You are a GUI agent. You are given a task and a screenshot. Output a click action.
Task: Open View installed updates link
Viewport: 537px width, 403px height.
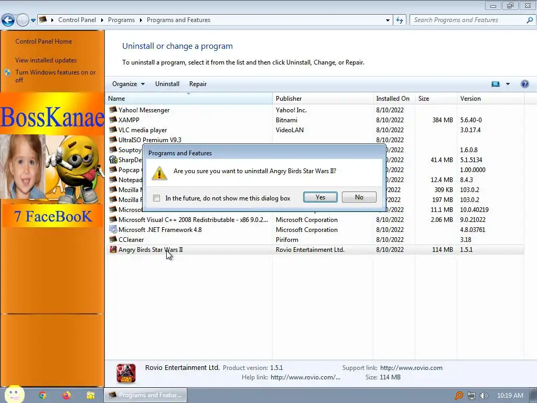pyautogui.click(x=46, y=60)
